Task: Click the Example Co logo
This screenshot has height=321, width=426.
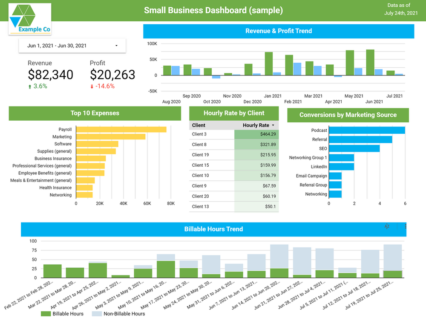Action: tap(29, 19)
